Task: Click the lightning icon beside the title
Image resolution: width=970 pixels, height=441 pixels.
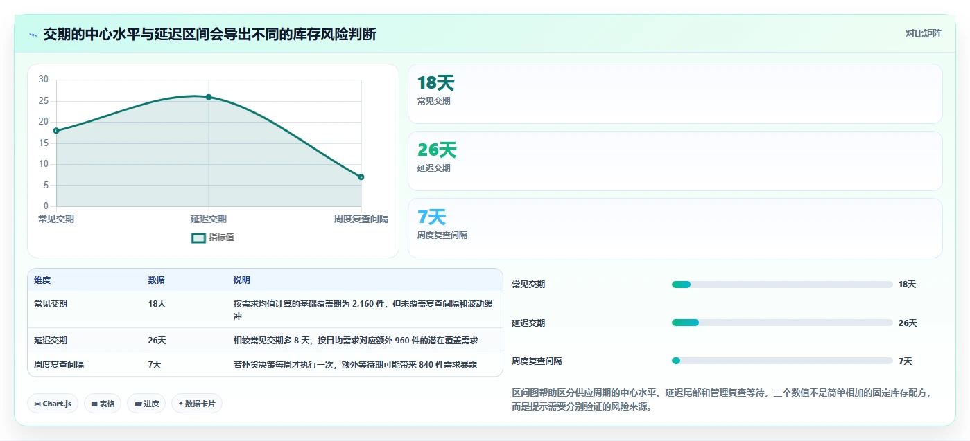Action: [33, 35]
